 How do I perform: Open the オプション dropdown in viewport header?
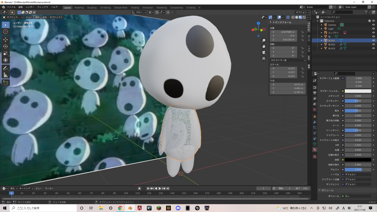click(303, 12)
